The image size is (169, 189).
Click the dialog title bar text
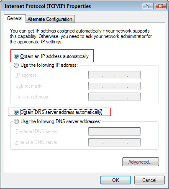point(48,6)
